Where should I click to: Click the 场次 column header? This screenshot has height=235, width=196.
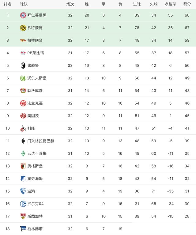pyautogui.click(x=70, y=4)
